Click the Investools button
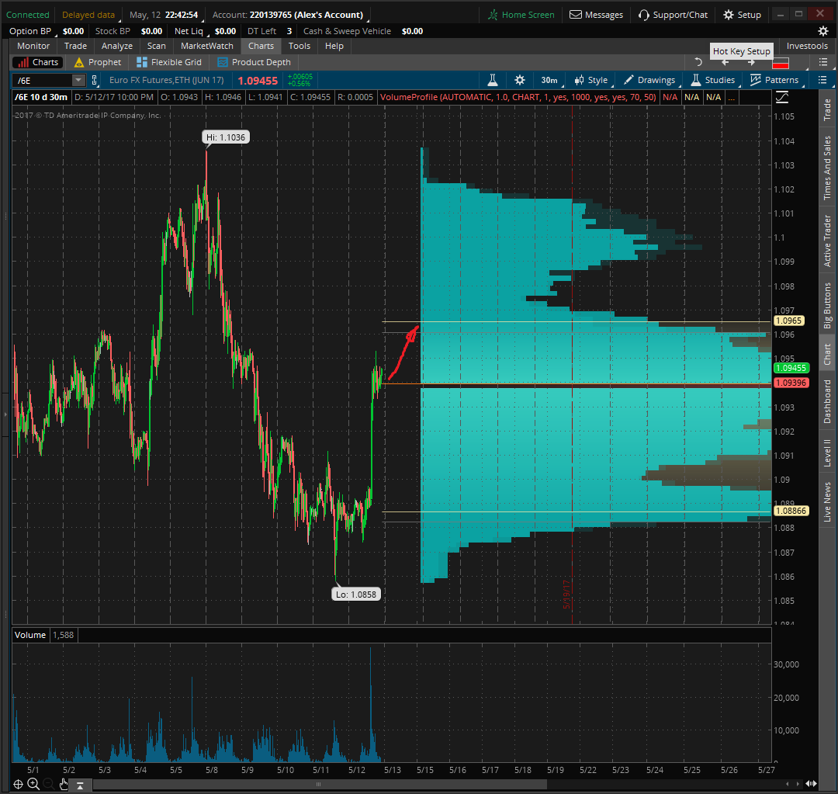Image resolution: width=838 pixels, height=794 pixels. [x=807, y=46]
